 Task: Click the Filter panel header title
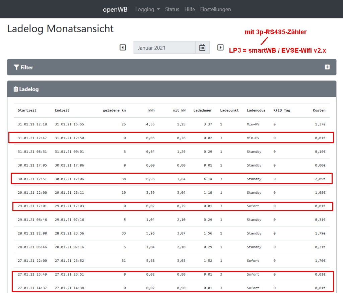coord(27,67)
